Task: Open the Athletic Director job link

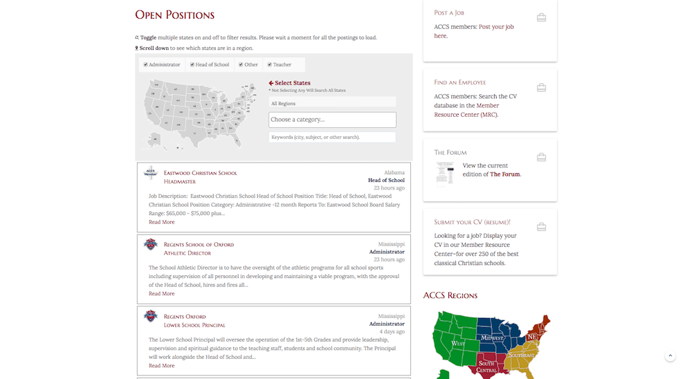Action: click(187, 253)
